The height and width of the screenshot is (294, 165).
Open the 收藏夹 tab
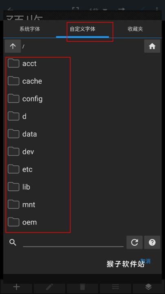[x=135, y=29]
